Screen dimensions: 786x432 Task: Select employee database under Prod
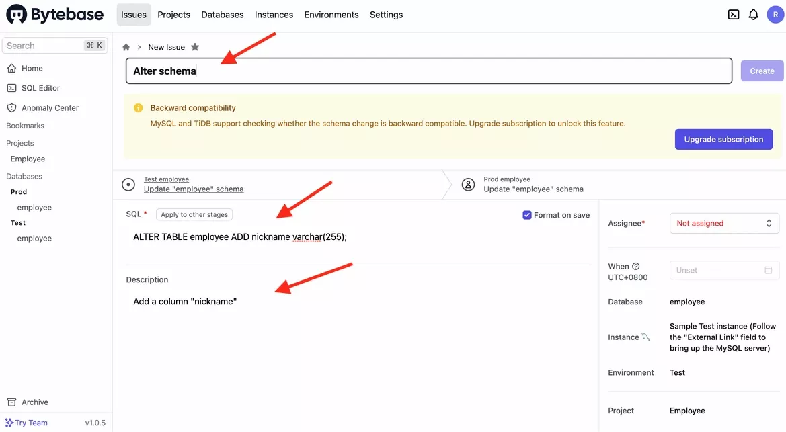pos(34,207)
